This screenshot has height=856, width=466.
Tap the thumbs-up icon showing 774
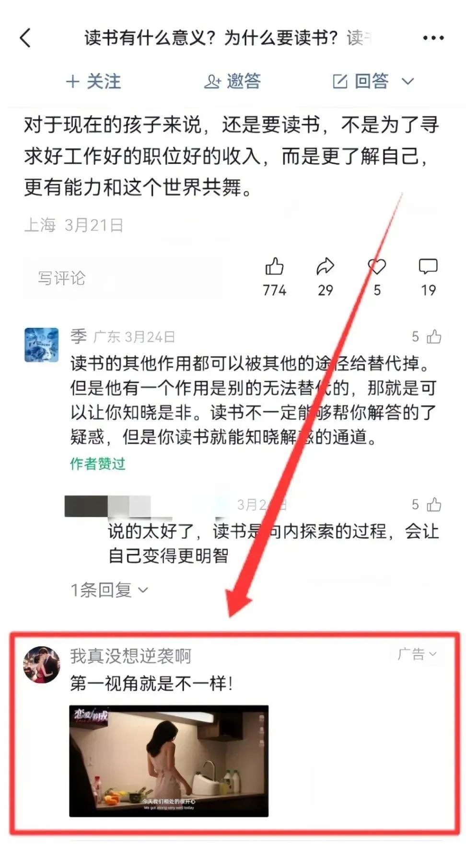(x=274, y=266)
